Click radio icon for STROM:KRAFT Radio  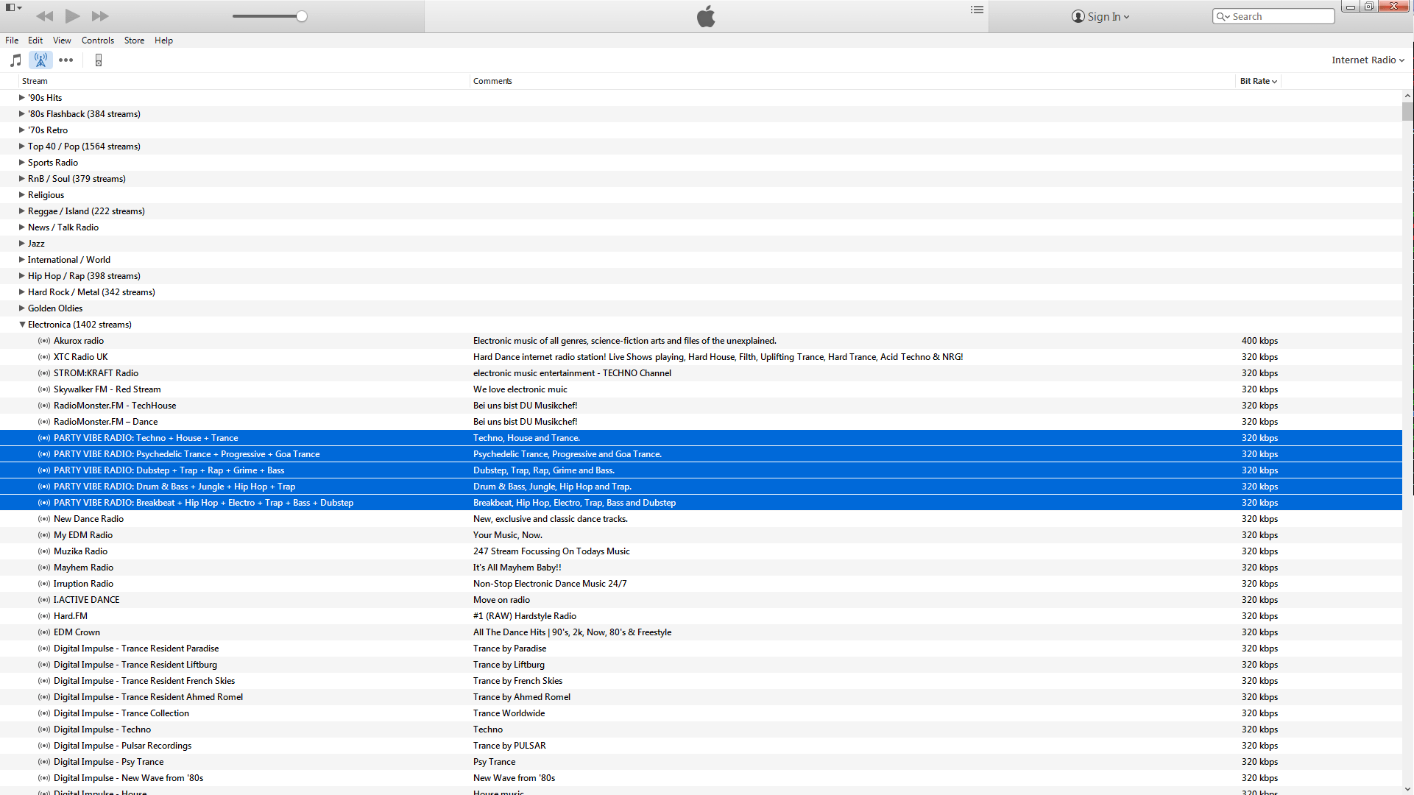click(44, 373)
